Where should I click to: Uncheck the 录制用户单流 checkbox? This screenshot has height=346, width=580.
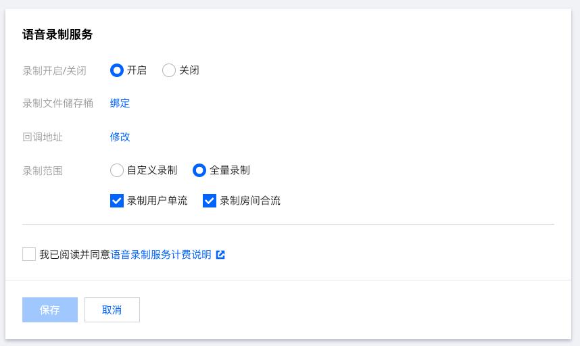(117, 201)
